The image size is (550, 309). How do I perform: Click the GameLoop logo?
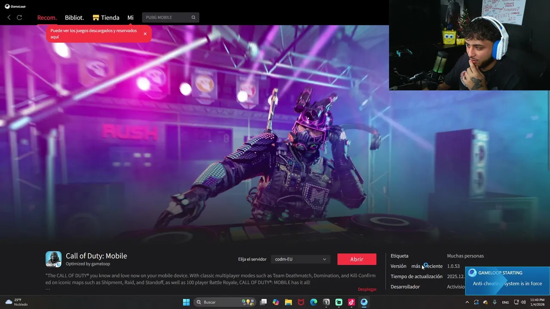point(15,6)
